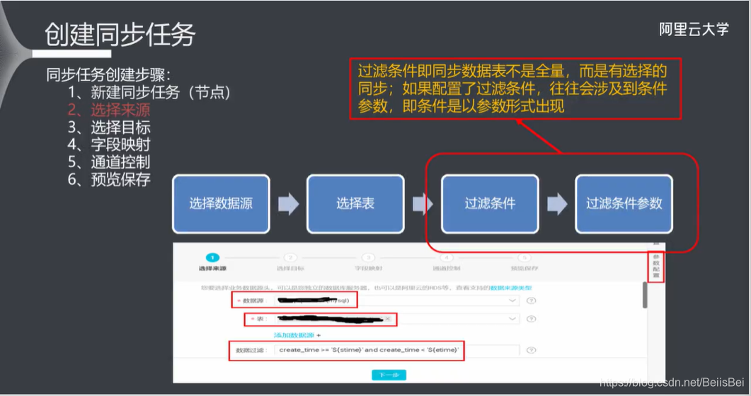751x396 pixels.
Task: Open the 数据来源类型 link
Action: coord(510,288)
